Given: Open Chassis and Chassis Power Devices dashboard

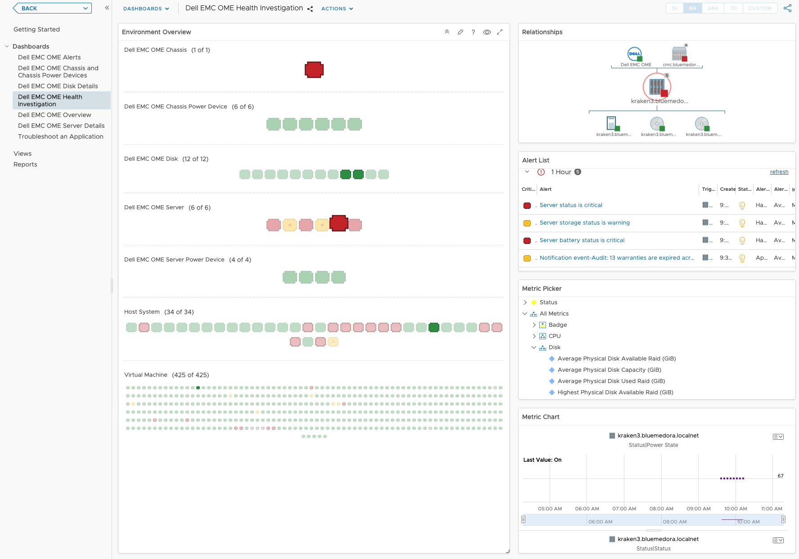Looking at the screenshot, I should [58, 72].
